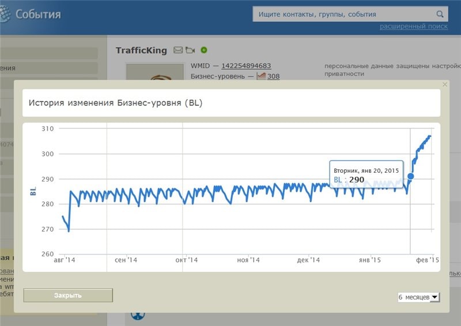Open the События page title
This screenshot has height=326, width=461.
(38, 14)
